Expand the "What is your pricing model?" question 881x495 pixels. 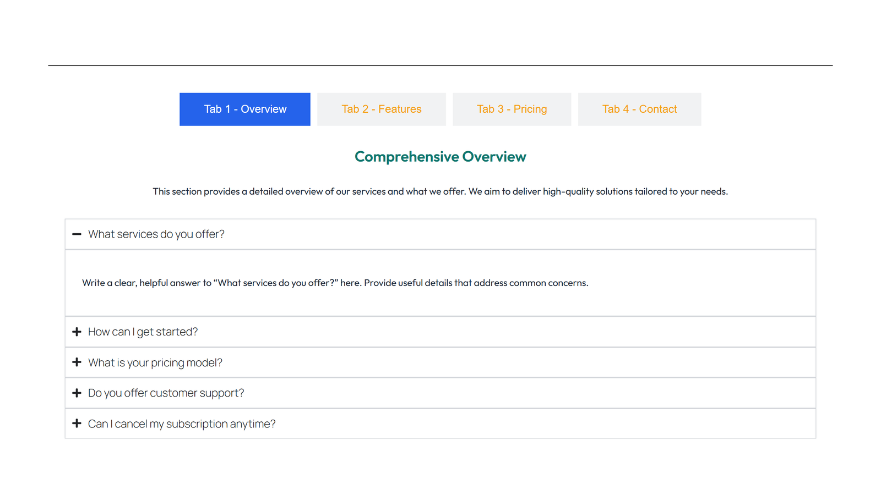[x=156, y=362]
